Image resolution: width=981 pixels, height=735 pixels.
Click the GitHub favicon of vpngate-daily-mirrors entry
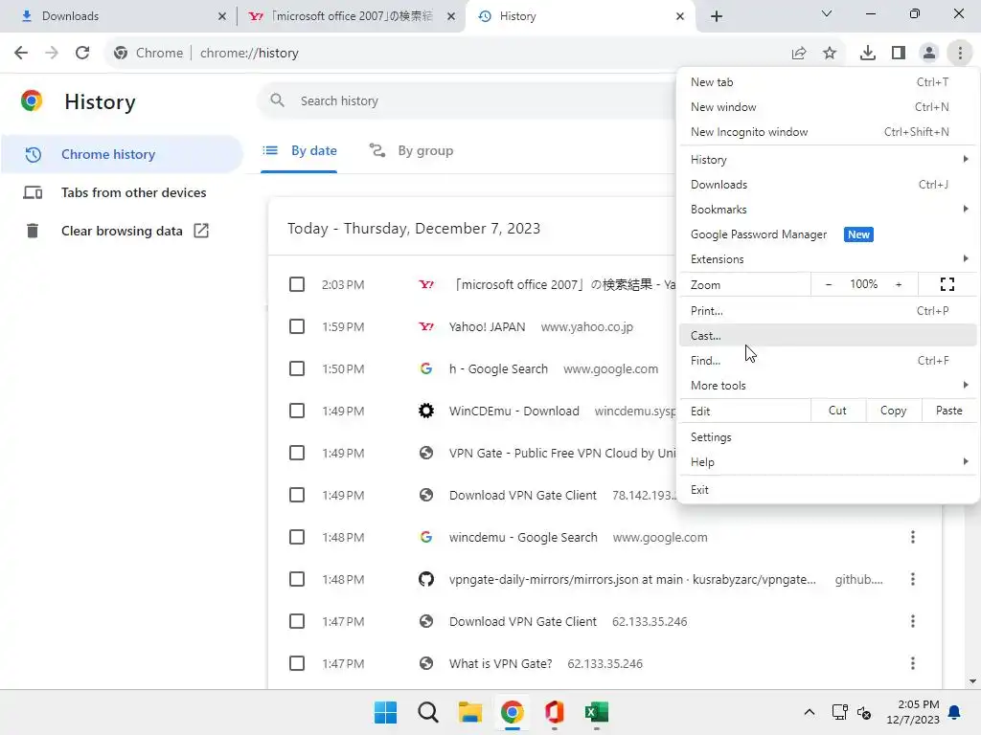tap(426, 579)
